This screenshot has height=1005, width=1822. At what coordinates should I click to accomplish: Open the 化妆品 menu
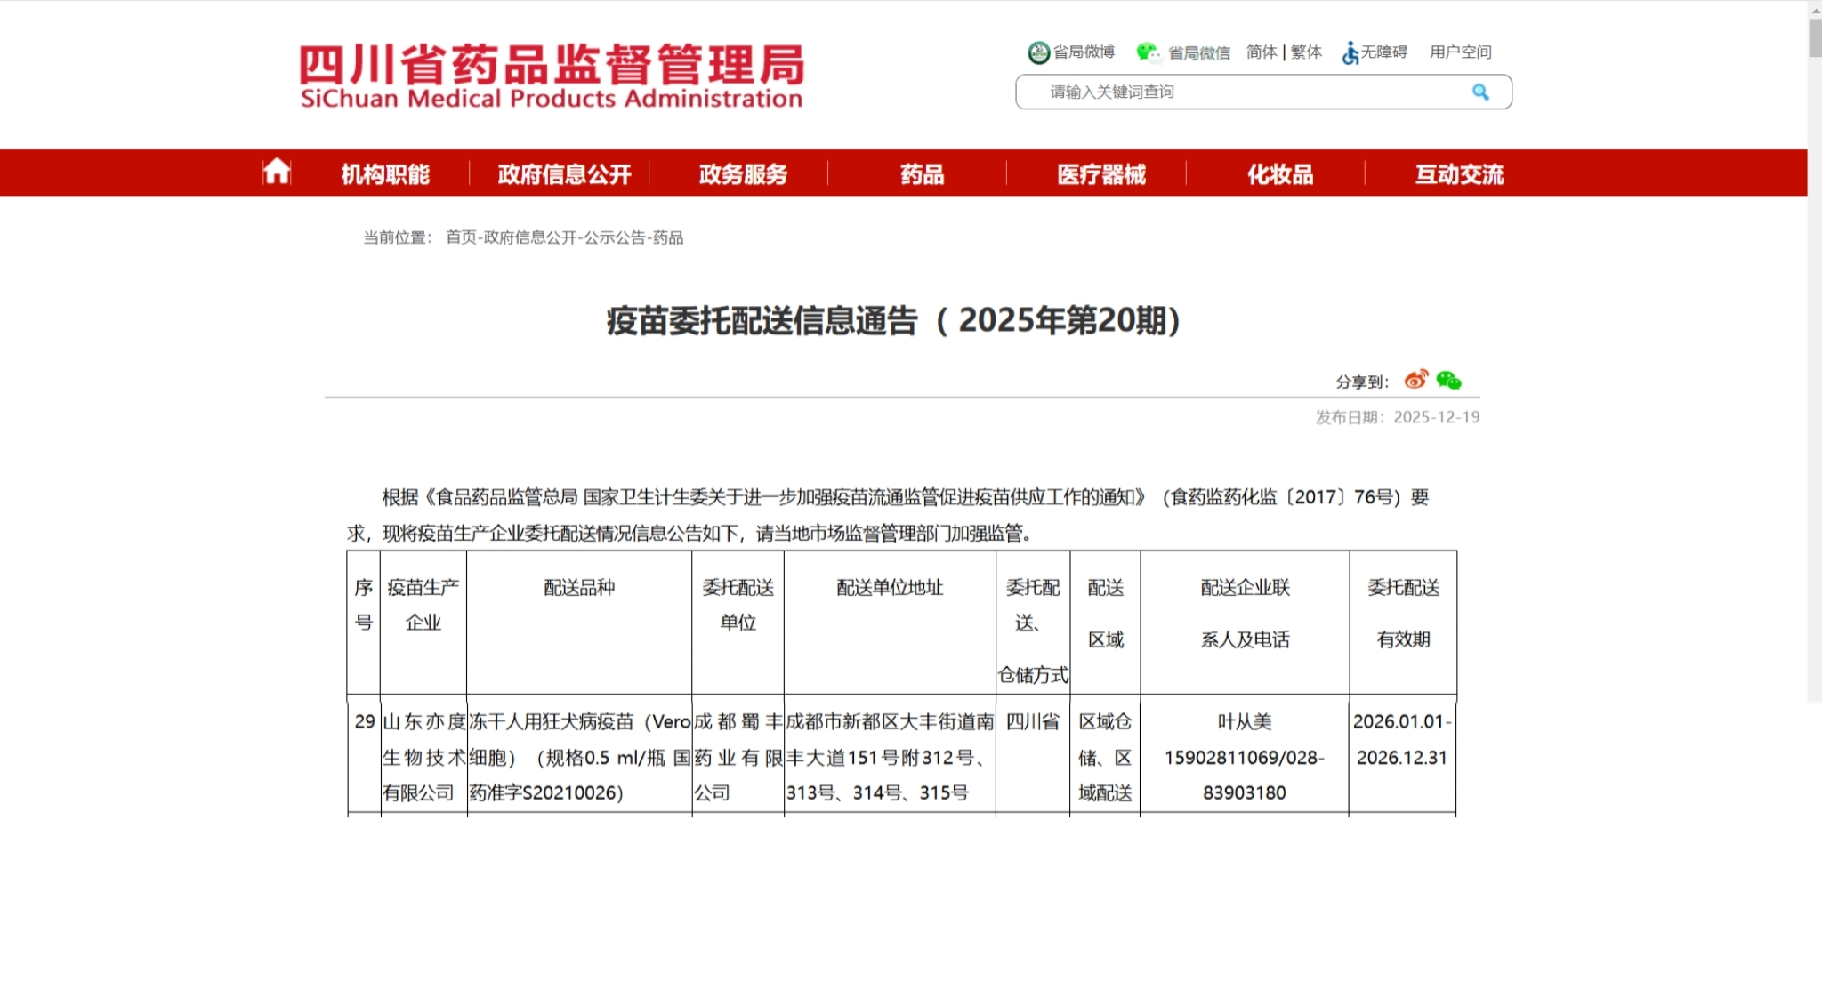pos(1279,174)
